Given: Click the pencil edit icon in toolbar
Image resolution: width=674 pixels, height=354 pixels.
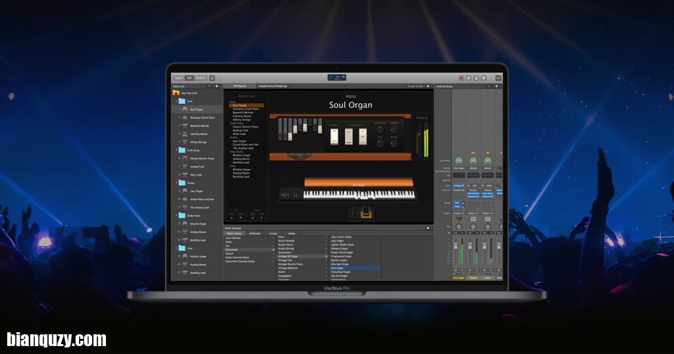Looking at the screenshot, I should point(219,78).
